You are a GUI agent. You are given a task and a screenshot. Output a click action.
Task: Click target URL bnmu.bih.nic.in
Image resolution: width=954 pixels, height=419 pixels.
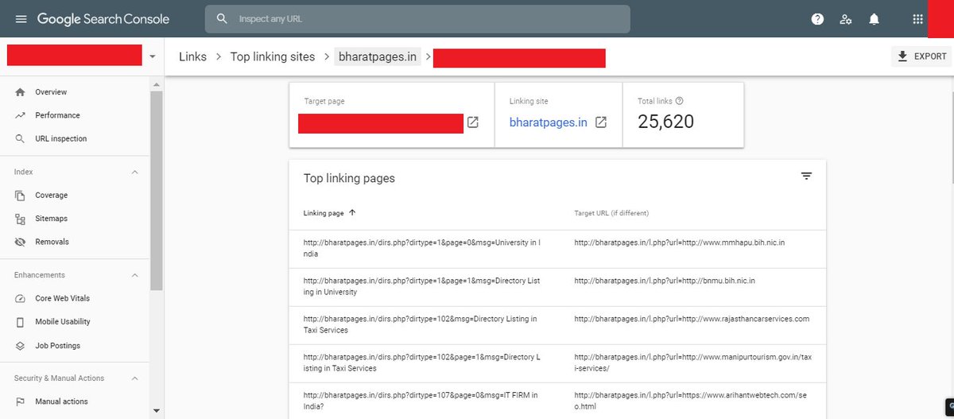pos(665,281)
